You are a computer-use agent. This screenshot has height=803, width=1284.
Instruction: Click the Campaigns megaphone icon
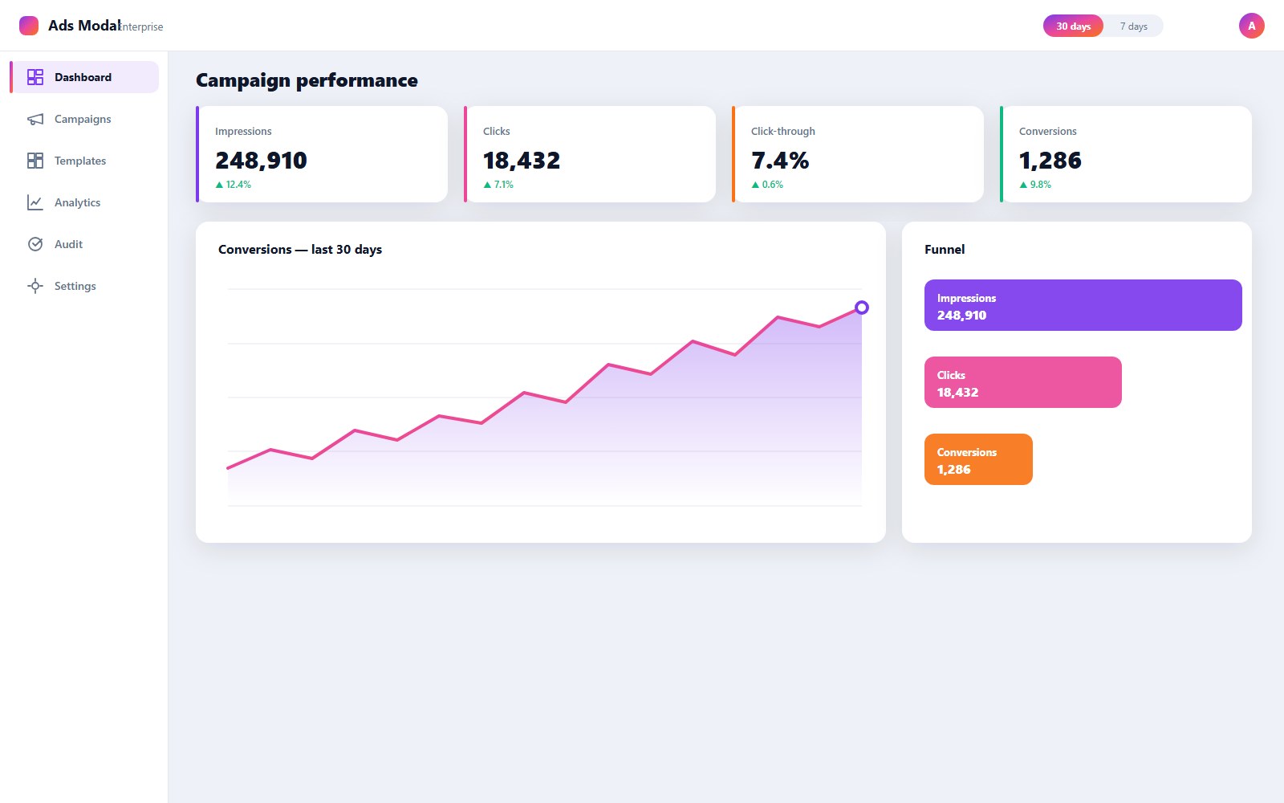[35, 119]
